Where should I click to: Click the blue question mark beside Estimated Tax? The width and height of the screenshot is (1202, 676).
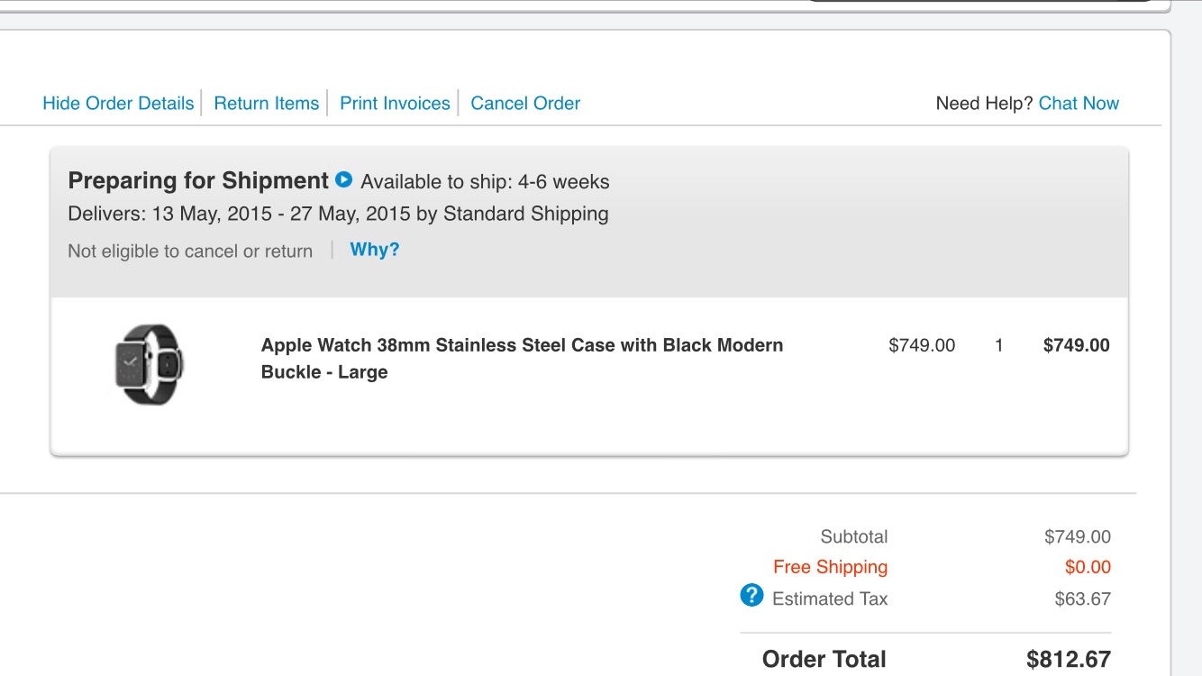tap(751, 596)
